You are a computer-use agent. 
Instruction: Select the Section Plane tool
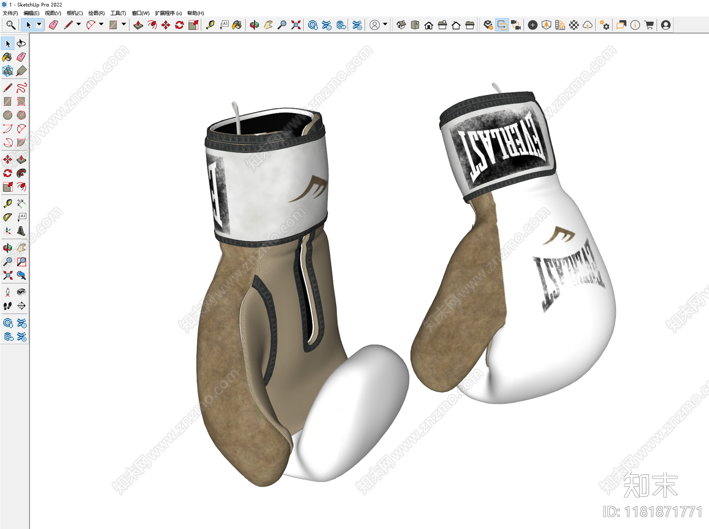(x=21, y=306)
